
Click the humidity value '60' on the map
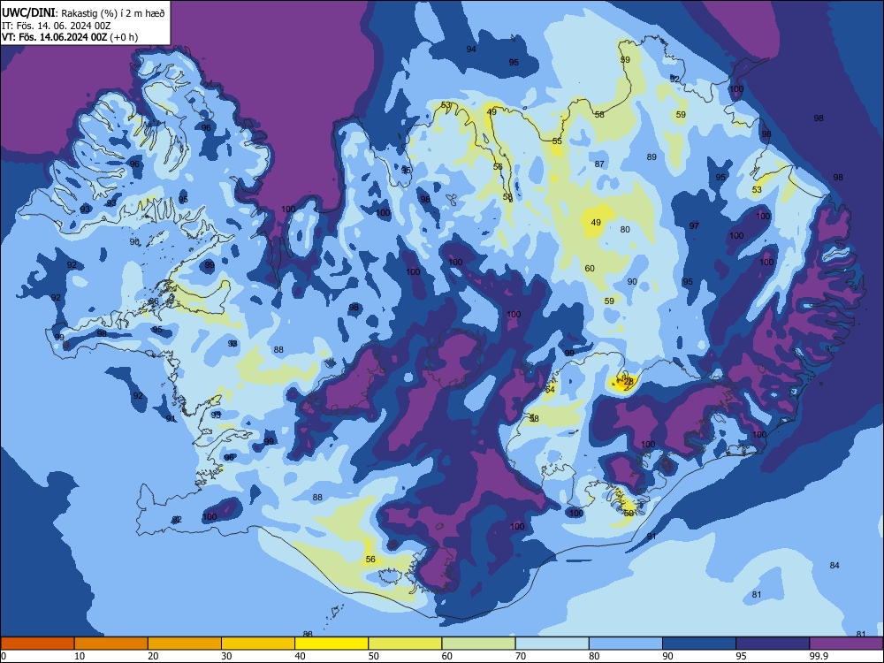point(590,269)
